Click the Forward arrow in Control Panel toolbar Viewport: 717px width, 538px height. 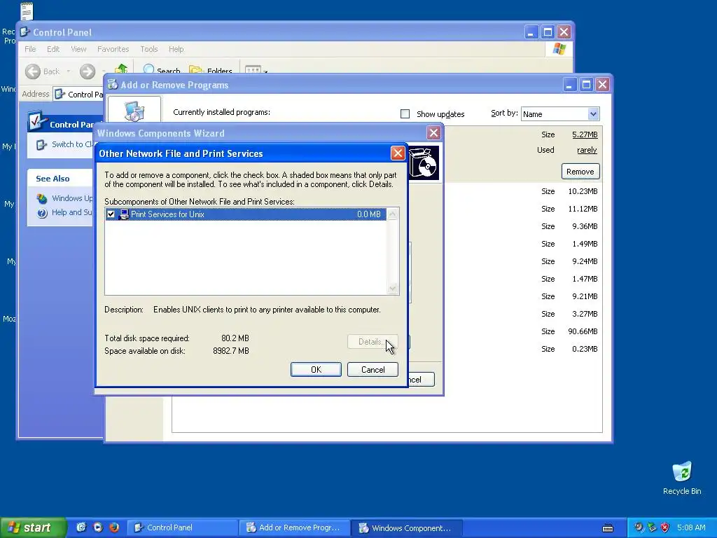coord(88,71)
